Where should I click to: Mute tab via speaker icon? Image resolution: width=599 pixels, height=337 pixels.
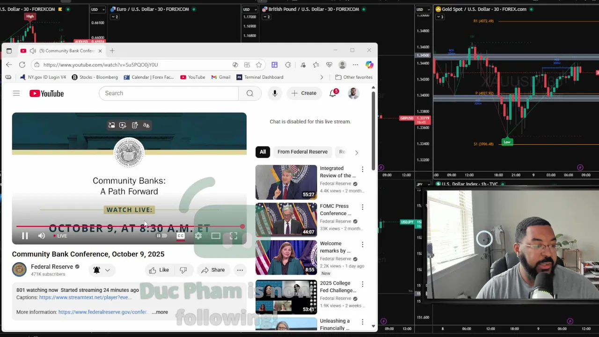pyautogui.click(x=33, y=51)
